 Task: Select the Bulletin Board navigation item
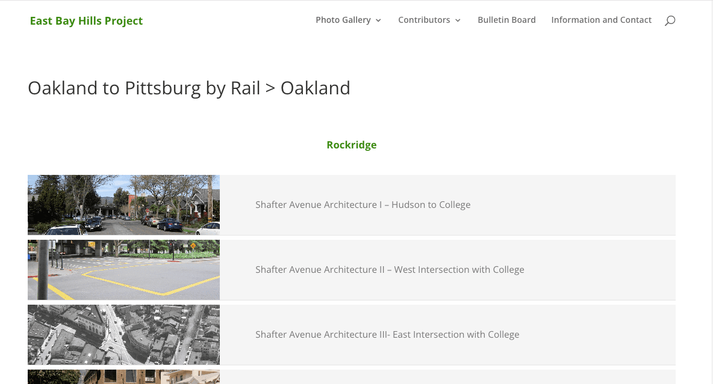[x=506, y=20]
